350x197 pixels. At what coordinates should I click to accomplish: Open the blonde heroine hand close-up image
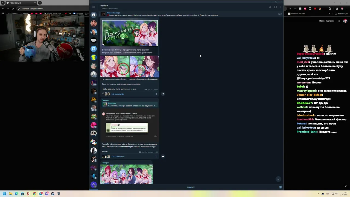point(115,66)
